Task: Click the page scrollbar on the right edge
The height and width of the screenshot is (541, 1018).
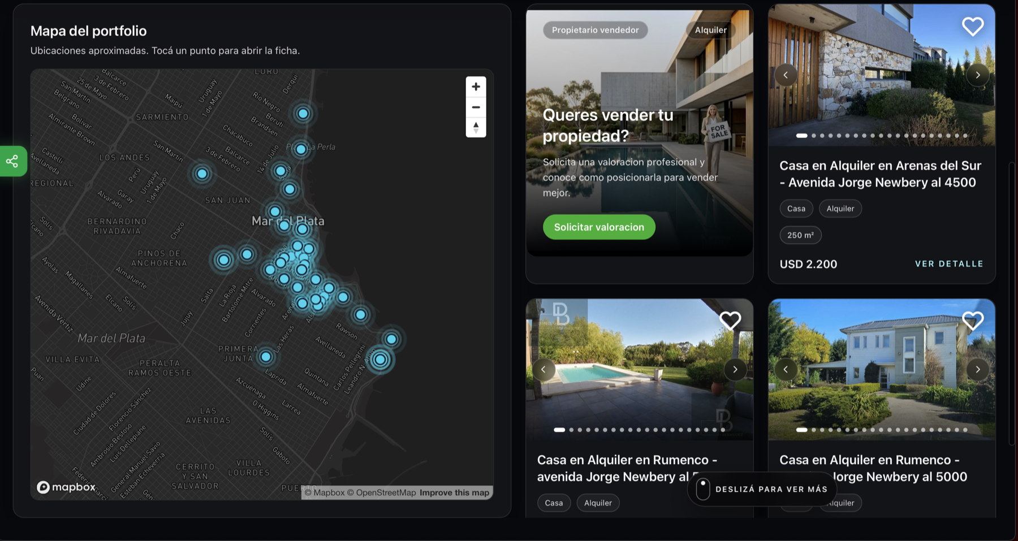Action: coord(1011,304)
